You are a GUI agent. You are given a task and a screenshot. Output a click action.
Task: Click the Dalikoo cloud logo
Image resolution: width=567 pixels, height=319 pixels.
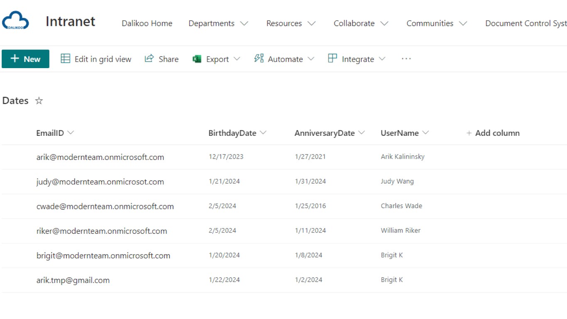[16, 21]
